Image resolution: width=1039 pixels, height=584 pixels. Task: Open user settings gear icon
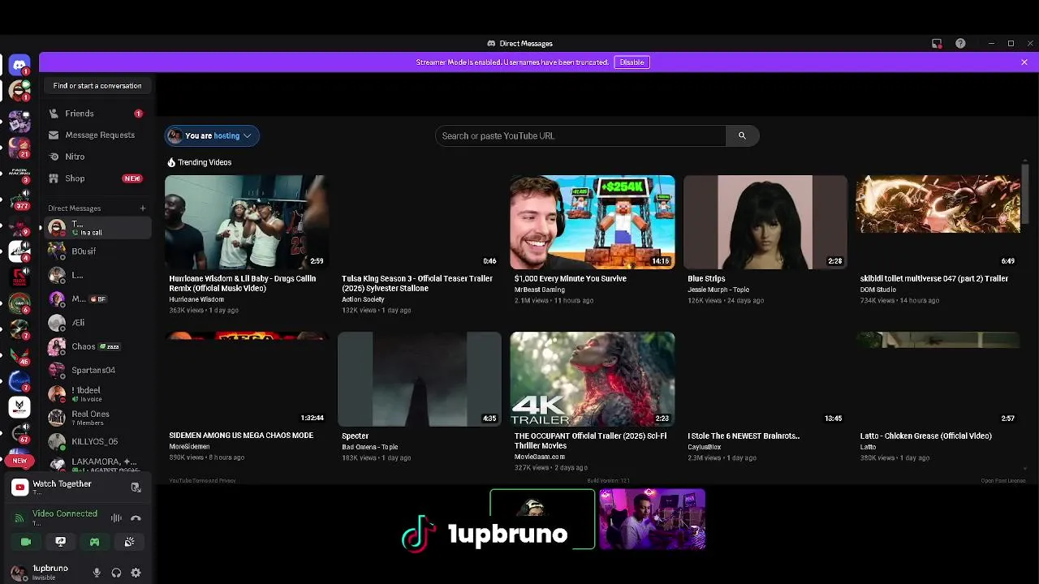tap(136, 573)
